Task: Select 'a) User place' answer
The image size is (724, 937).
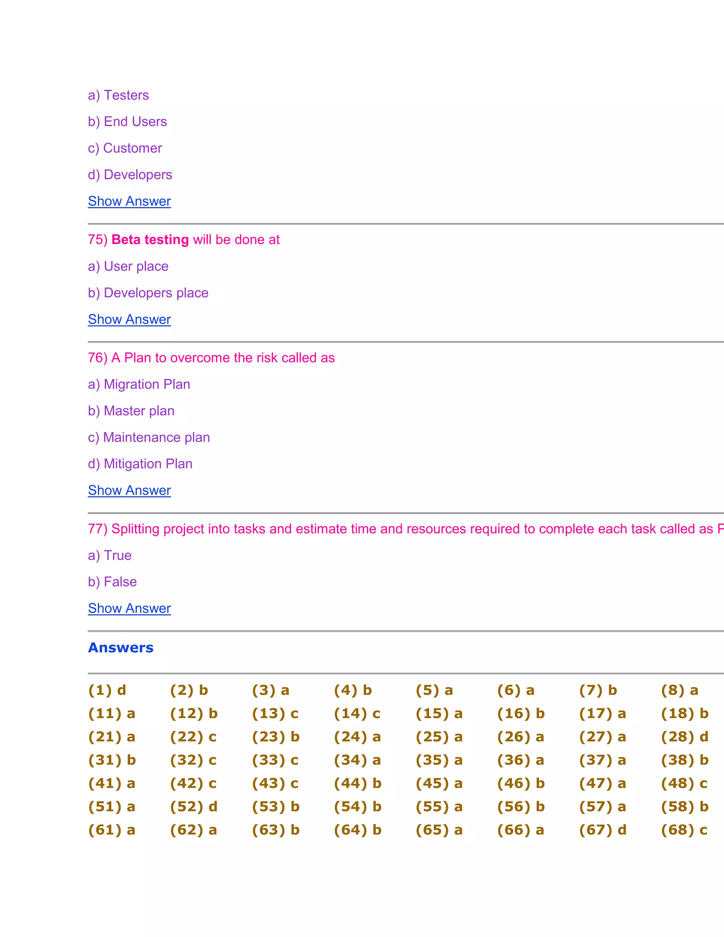Action: (128, 267)
